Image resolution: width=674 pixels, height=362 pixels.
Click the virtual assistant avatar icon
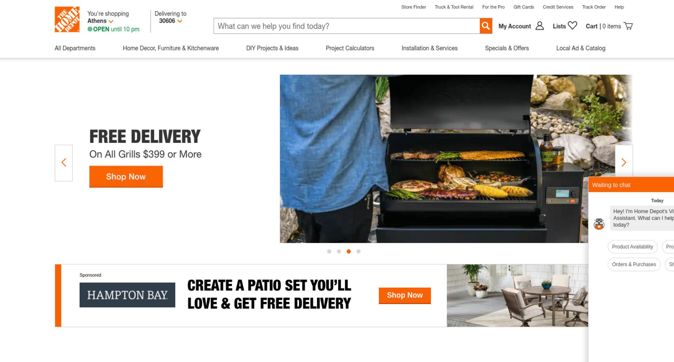599,224
